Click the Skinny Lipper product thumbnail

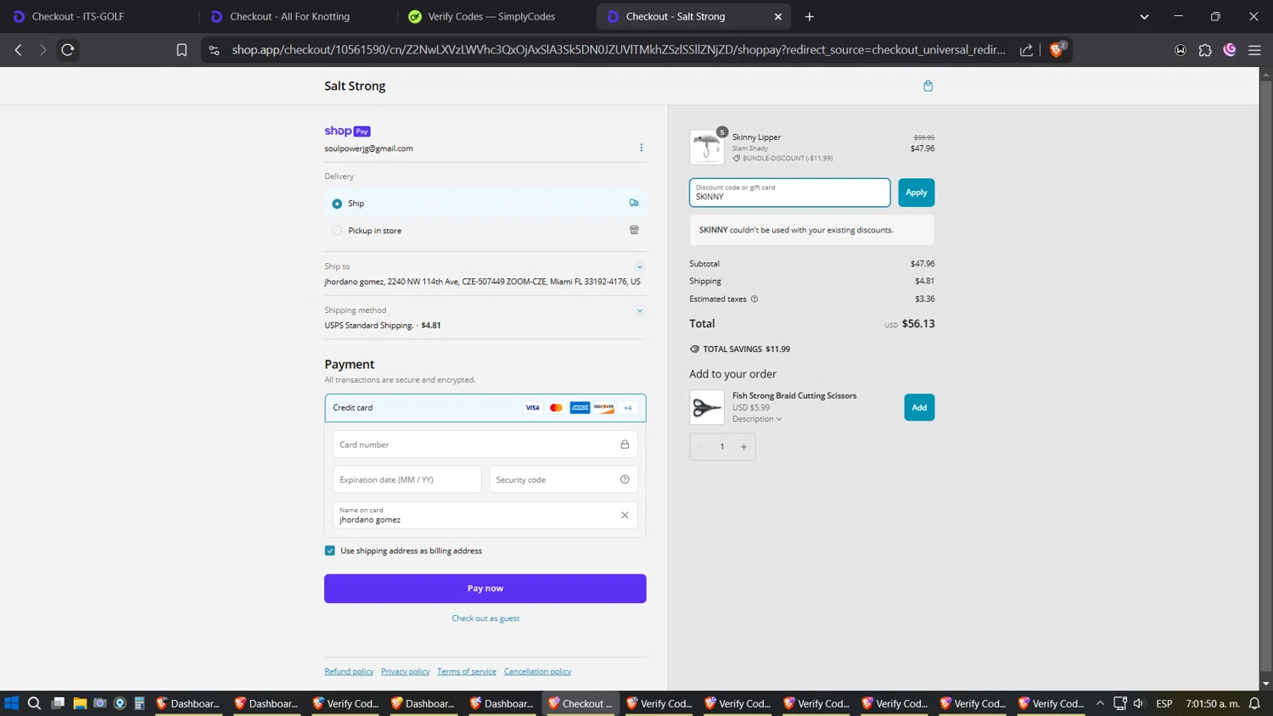coord(707,147)
